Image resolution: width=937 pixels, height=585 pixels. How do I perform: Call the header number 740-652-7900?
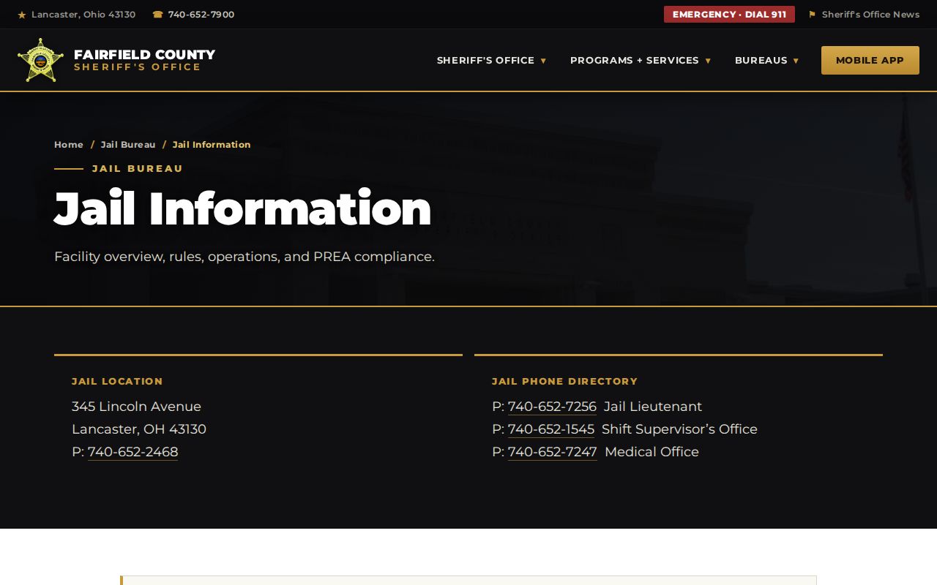201,15
